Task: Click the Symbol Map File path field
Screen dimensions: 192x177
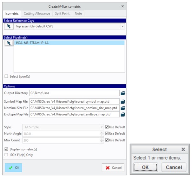Action: [x=75, y=101]
